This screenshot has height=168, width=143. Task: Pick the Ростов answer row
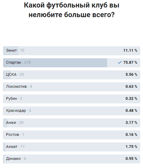72,135
